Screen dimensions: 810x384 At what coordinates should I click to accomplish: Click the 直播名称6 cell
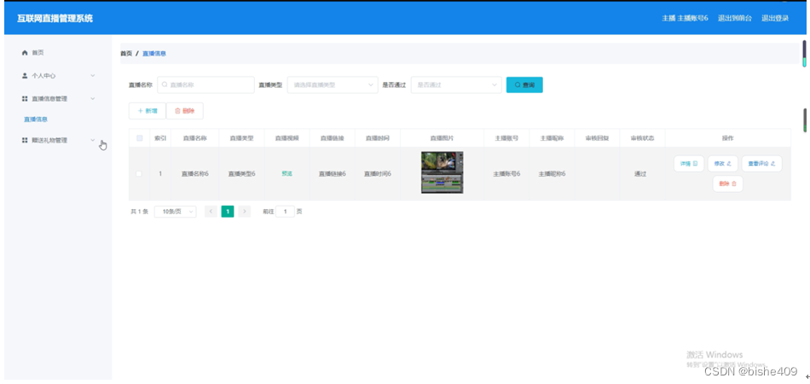point(194,173)
